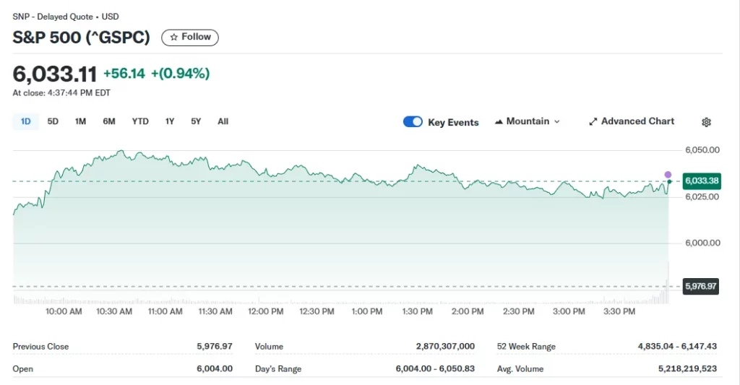Image resolution: width=740 pixels, height=385 pixels.
Task: Select the 5Y time range tab
Action: tap(196, 122)
